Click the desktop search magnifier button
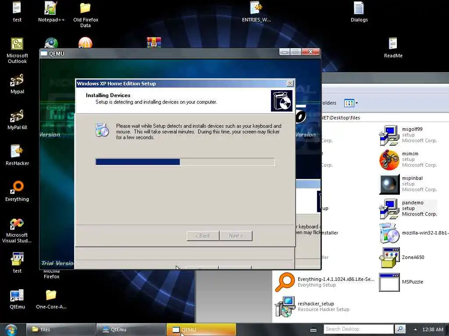449x336 pixels. coord(400,329)
